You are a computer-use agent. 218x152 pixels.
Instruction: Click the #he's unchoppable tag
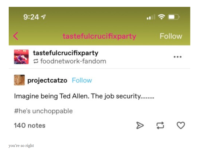[43, 111]
